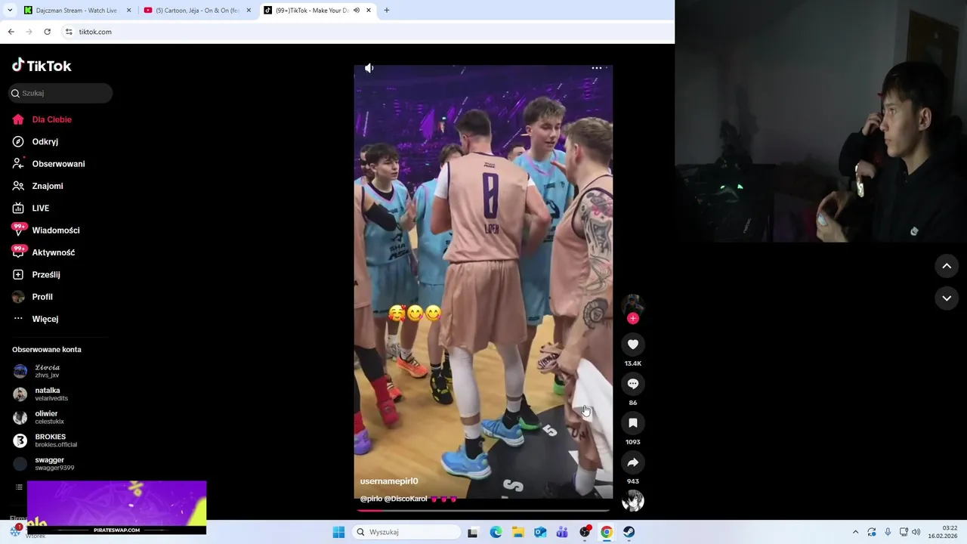Open the LIVE section
967x544 pixels.
31,208
